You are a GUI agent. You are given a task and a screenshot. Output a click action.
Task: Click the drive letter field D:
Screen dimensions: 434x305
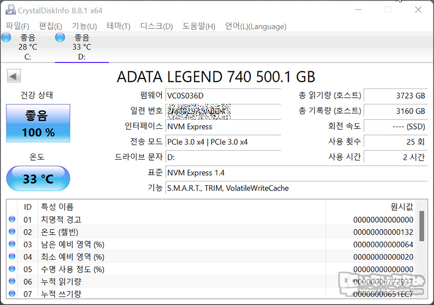click(x=223, y=158)
